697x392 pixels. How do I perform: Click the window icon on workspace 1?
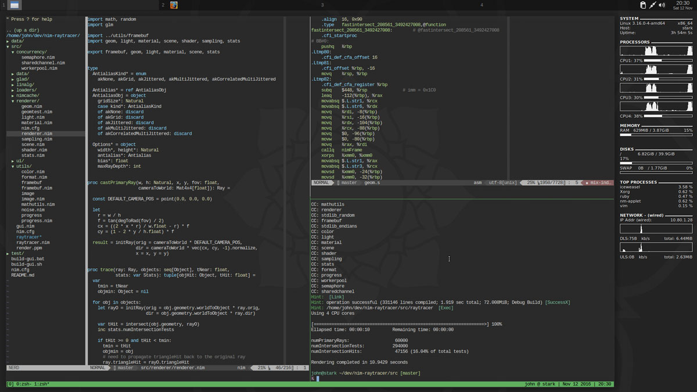(x=15, y=5)
